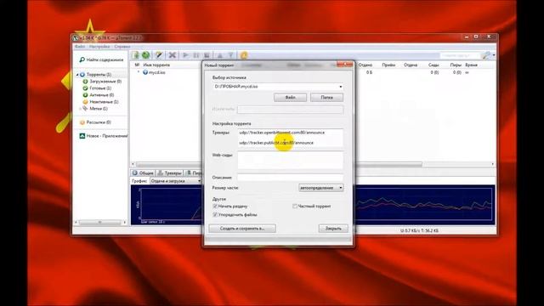Select Готовые (1) in the sidebar
The height and width of the screenshot is (306, 544).
click(100, 88)
